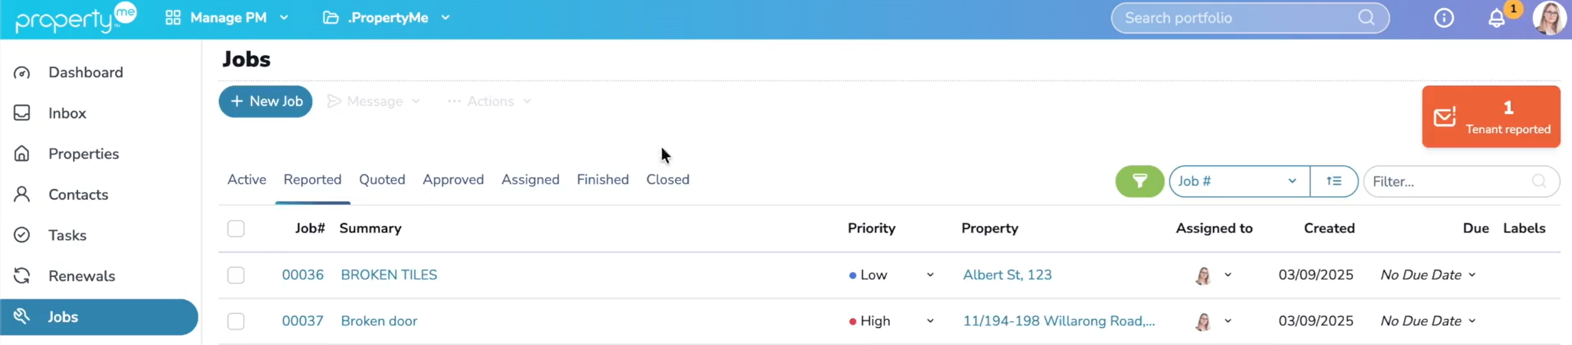The height and width of the screenshot is (345, 1572).
Task: Switch to the Quoted tab
Action: (x=382, y=180)
